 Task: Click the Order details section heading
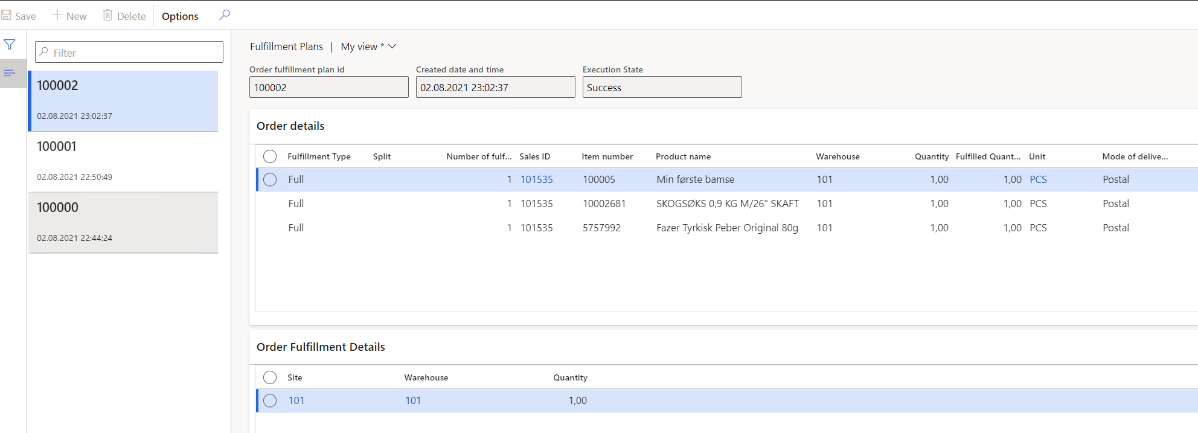(290, 126)
